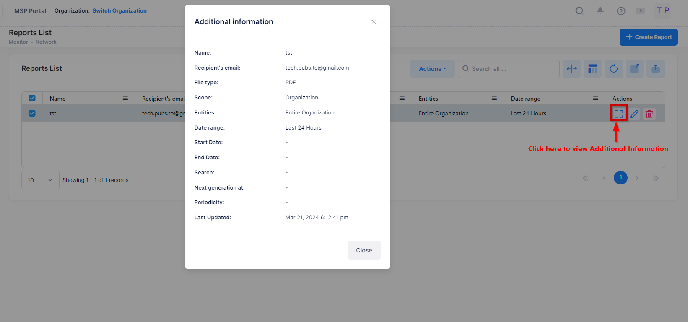The height and width of the screenshot is (322, 688).
Task: Delete the tst report with trash icon
Action: 649,114
